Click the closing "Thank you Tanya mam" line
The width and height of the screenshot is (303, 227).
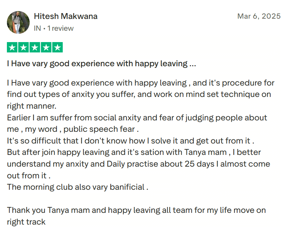136,210
